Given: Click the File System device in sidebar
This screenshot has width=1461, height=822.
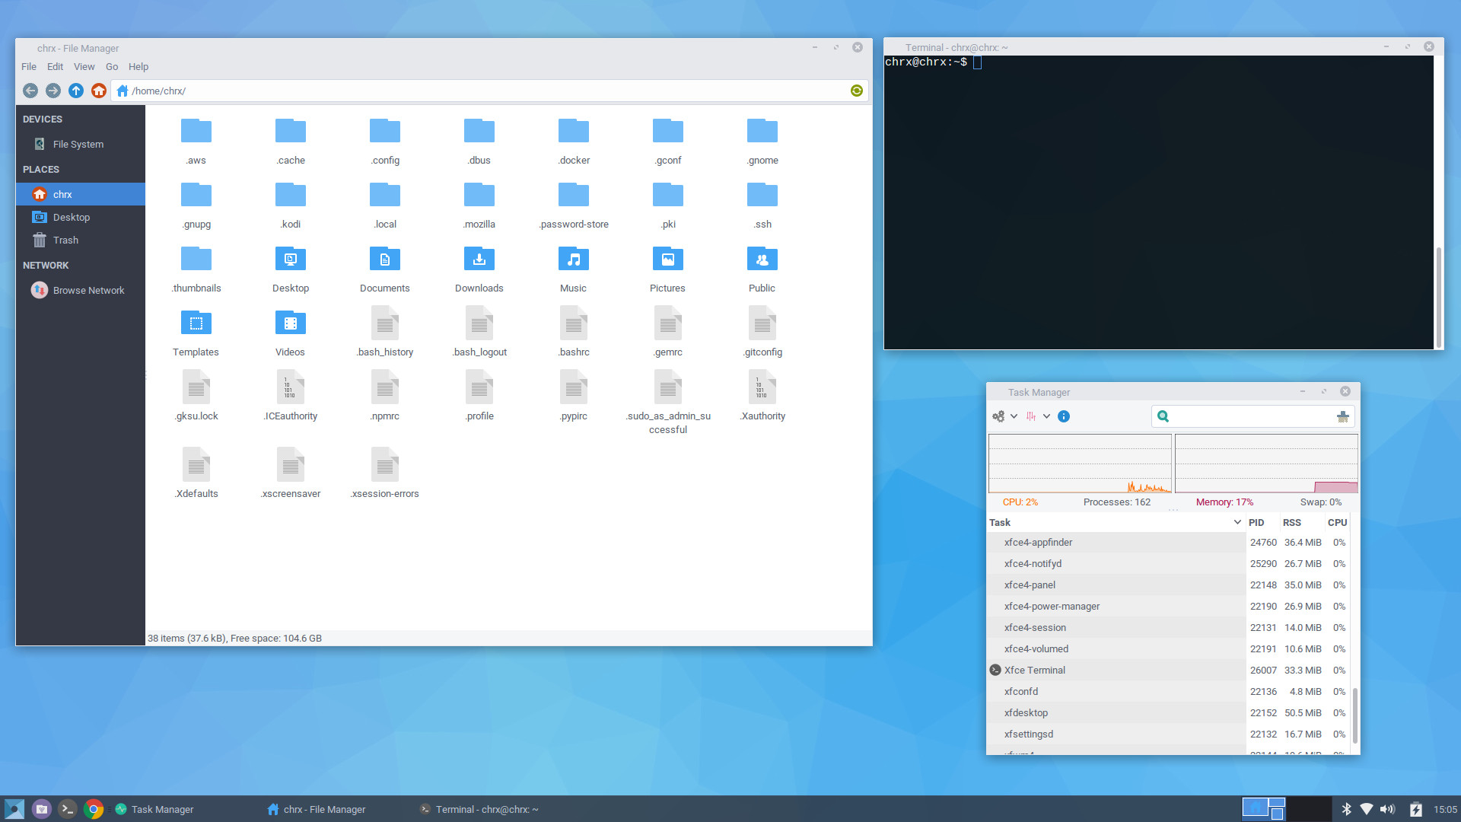Looking at the screenshot, I should (x=78, y=144).
